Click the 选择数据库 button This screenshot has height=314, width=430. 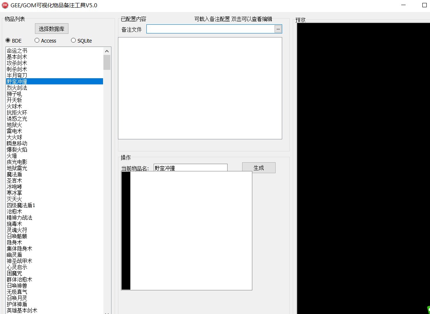tap(52, 29)
